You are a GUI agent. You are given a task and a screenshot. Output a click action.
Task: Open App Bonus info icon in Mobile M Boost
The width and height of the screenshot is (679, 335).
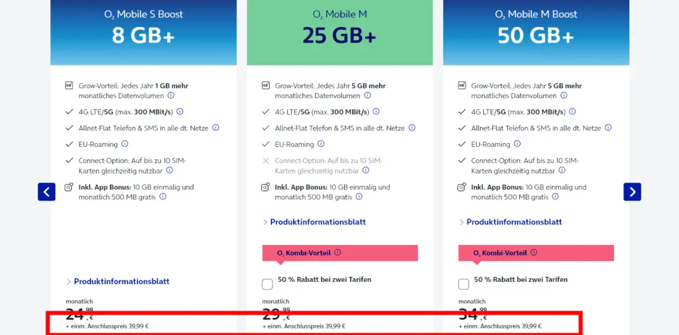click(x=555, y=197)
